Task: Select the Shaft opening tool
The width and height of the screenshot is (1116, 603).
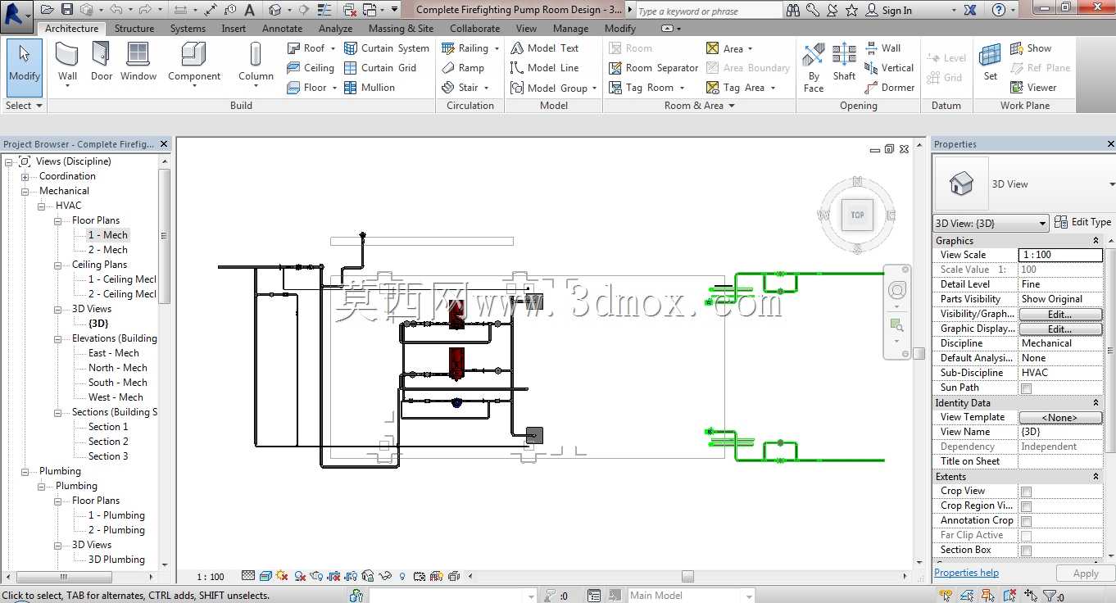Action: pos(844,62)
